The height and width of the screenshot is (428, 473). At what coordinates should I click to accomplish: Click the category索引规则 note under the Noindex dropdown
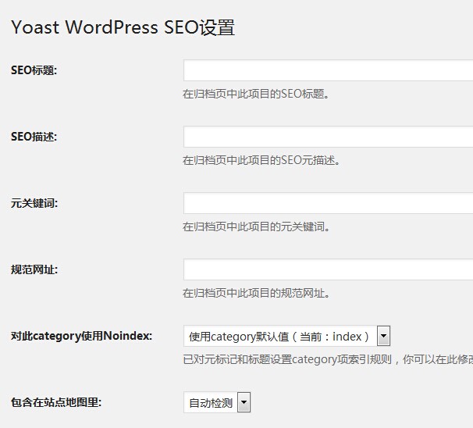(x=327, y=360)
